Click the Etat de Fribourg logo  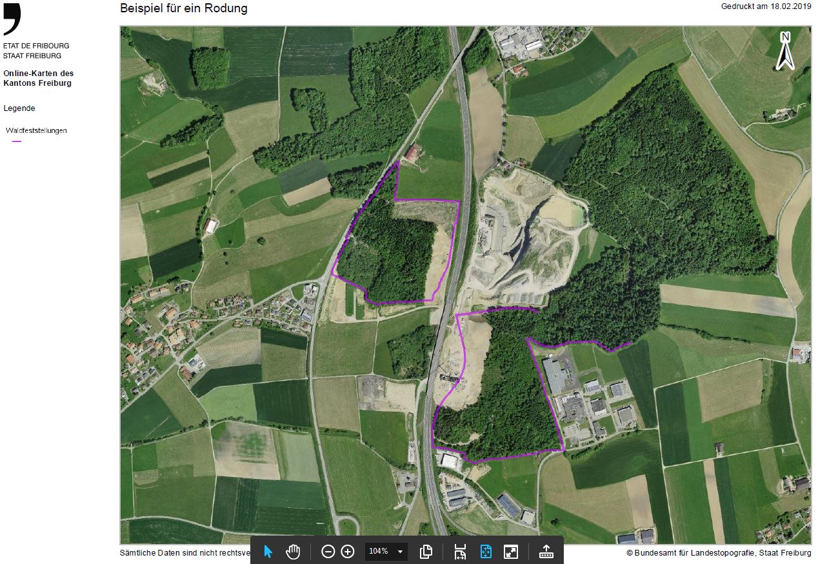click(x=12, y=19)
